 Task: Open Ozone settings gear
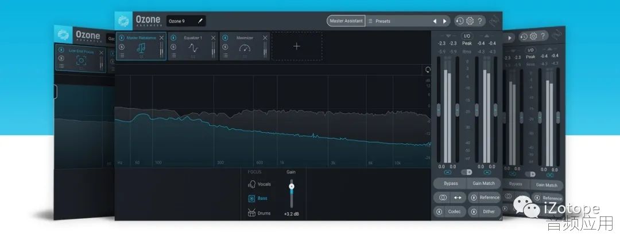coord(470,21)
